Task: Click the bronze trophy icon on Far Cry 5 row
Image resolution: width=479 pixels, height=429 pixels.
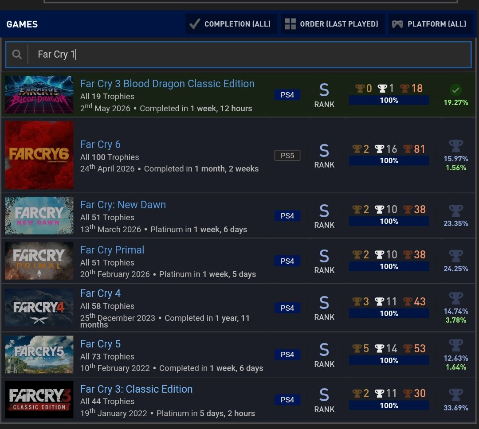Action: click(x=408, y=348)
